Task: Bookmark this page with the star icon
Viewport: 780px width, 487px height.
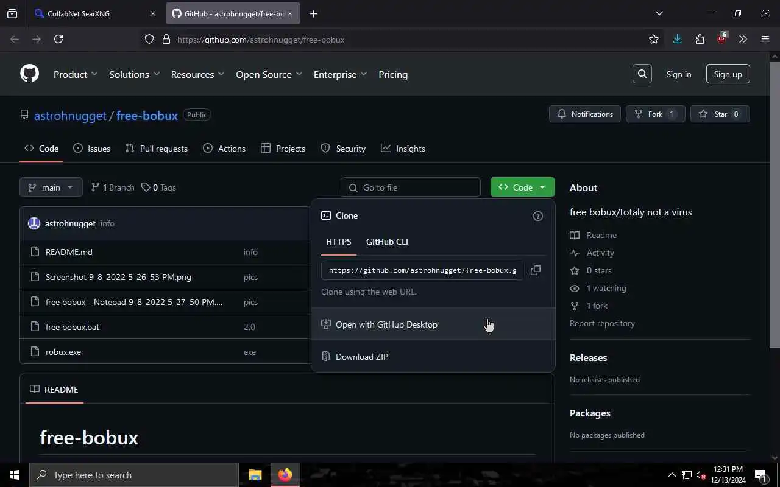Action: pos(654,39)
